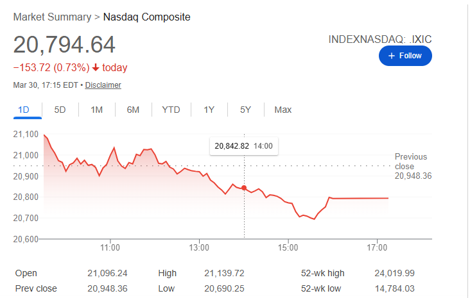Click the red chart data point marker
This screenshot has width=470, height=298.
coord(244,188)
